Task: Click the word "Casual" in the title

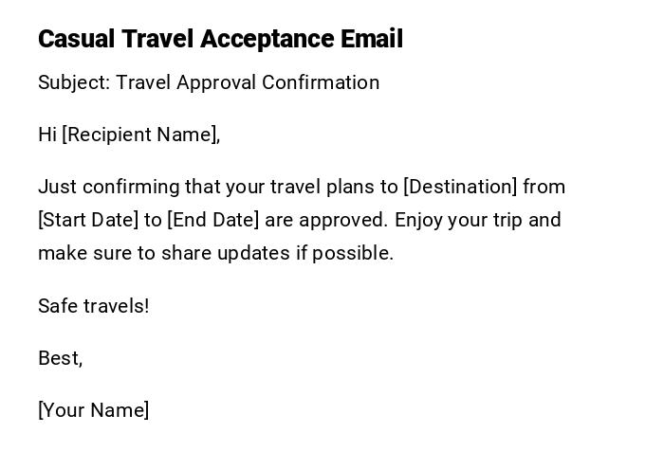Action: click(x=76, y=39)
